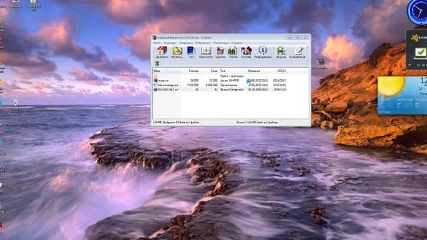Click the Delete (Удалить) toolbar icon
The image size is (427, 240).
coord(220,52)
